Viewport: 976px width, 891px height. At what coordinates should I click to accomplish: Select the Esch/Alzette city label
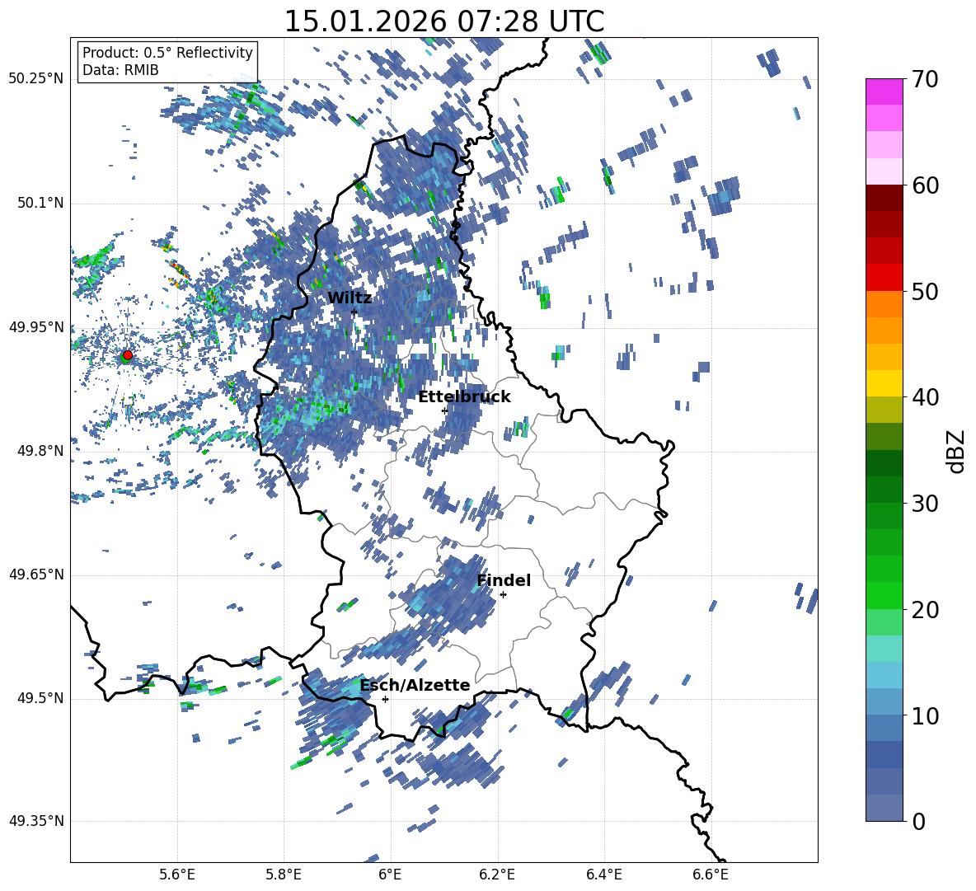coord(415,686)
